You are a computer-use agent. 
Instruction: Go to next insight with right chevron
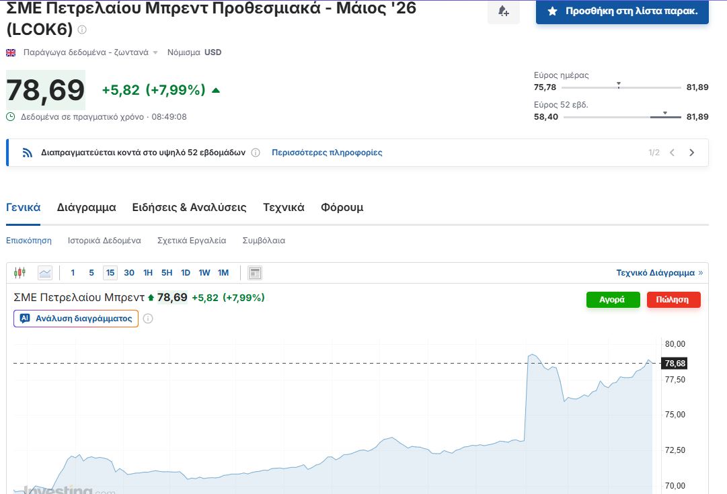pos(691,153)
